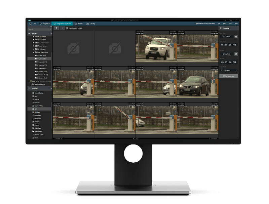
Task: Open the Till date calendar picker icon
Action: click(236, 54)
